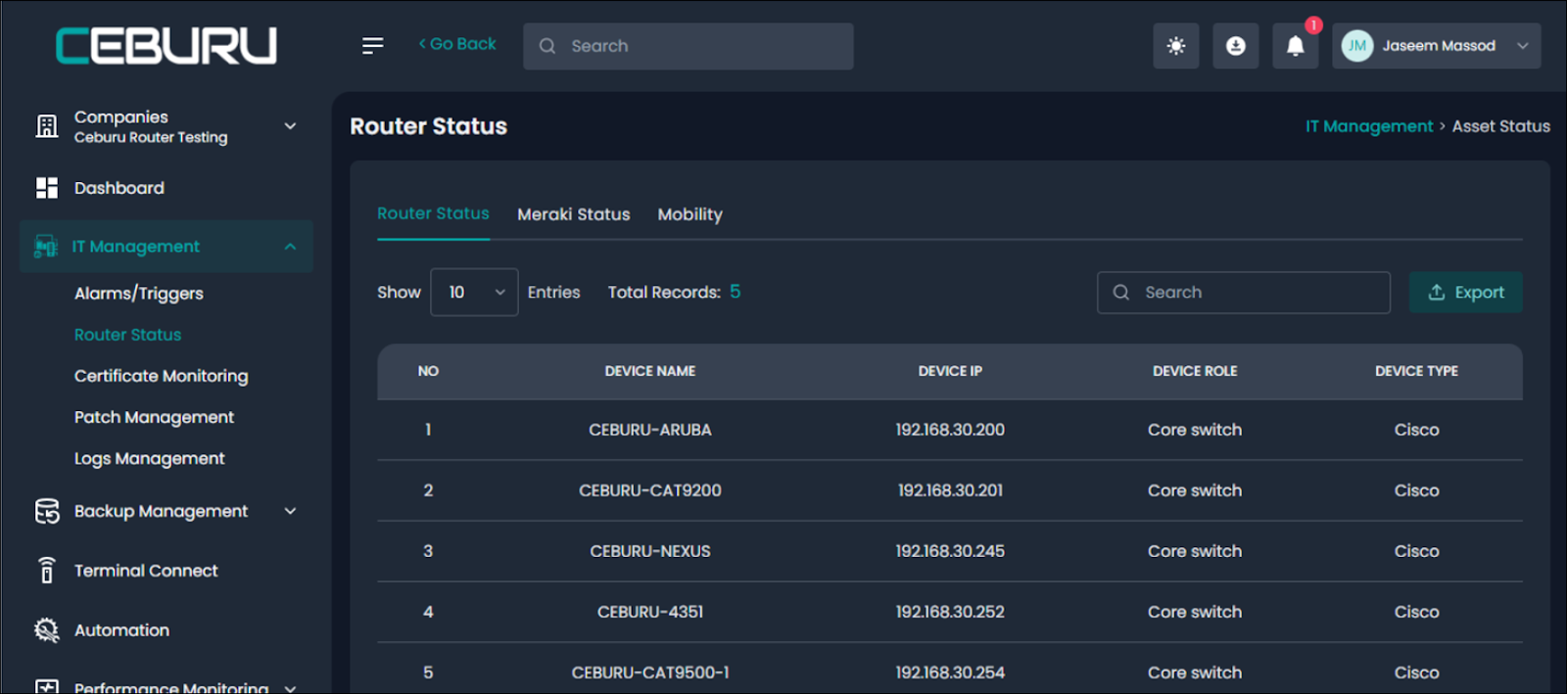
Task: Open Certificate Monitoring in sidebar
Action: pos(161,376)
